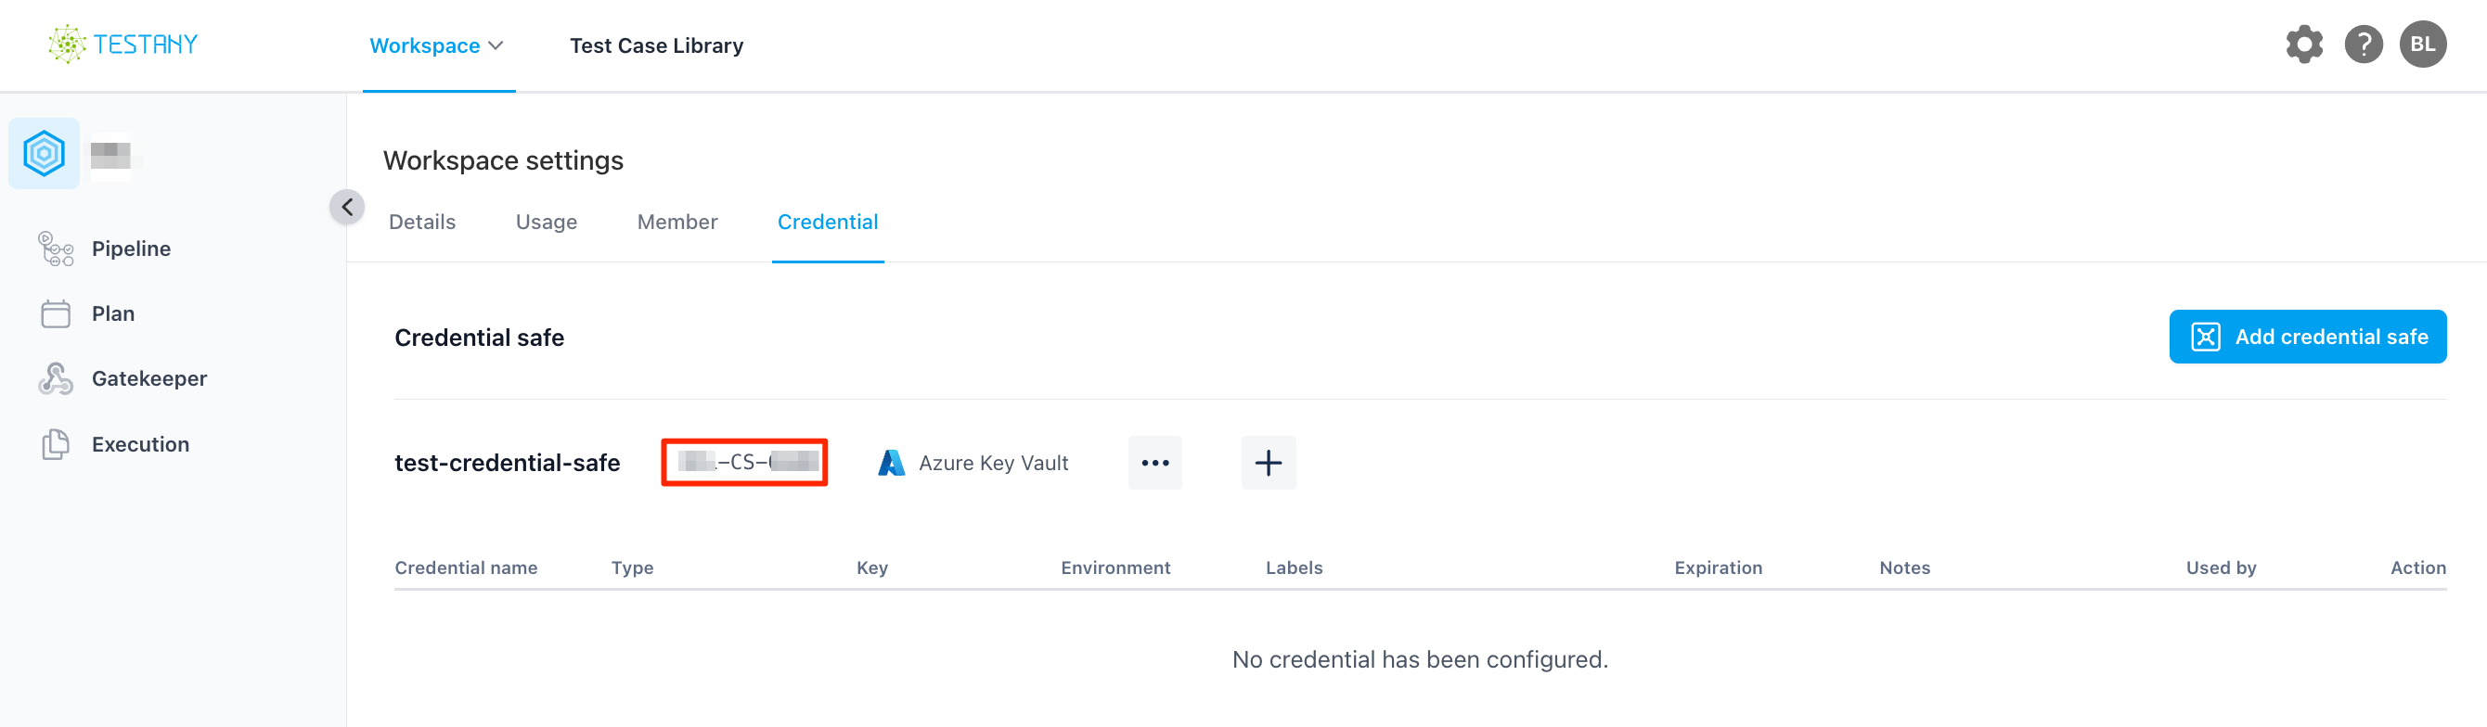
Task: Open the three-dots menu for test-credential-safe
Action: click(1154, 463)
